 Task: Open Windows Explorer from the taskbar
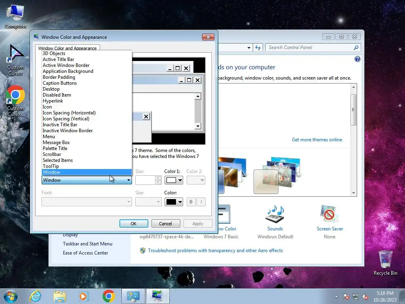(60, 296)
